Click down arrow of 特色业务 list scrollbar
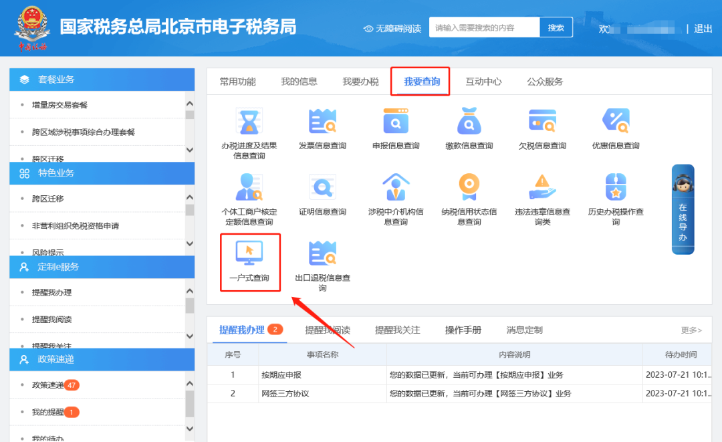This screenshot has height=442, width=722. coord(190,243)
